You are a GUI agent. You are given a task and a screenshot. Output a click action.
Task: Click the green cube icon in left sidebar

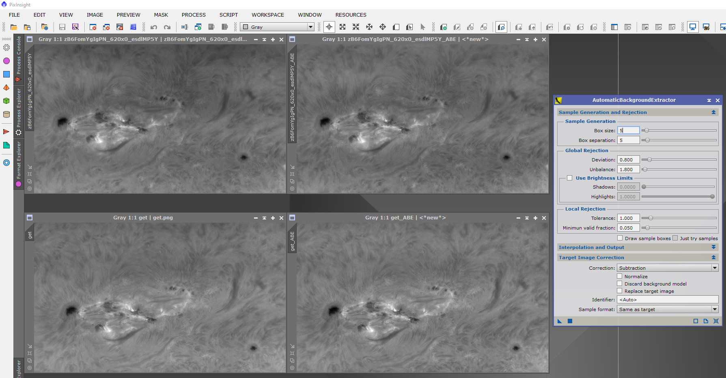(6, 101)
